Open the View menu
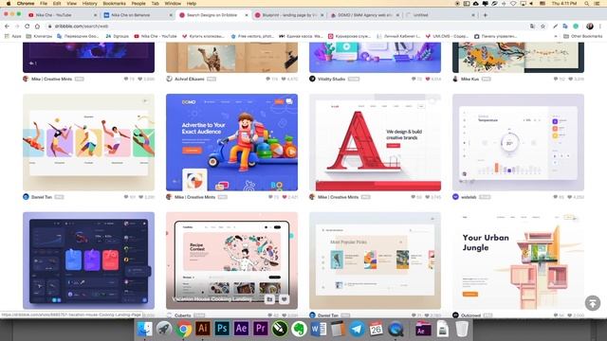 (x=72, y=4)
